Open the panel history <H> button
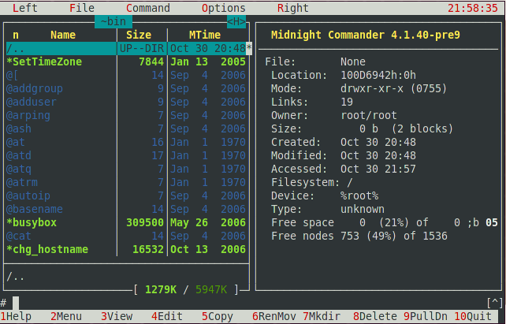Screen dimensions: 506x324 tap(236, 21)
